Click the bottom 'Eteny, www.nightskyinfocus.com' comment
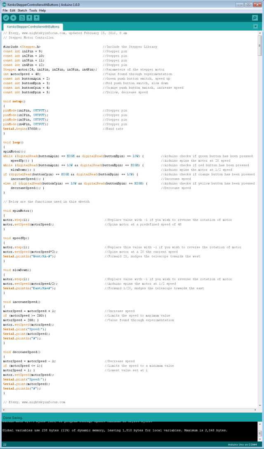Image resolution: width=264 pixels, height=449 pixels. [34, 402]
